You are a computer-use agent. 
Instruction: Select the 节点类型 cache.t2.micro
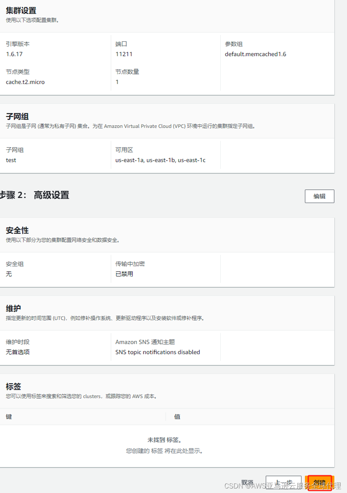coord(24,82)
